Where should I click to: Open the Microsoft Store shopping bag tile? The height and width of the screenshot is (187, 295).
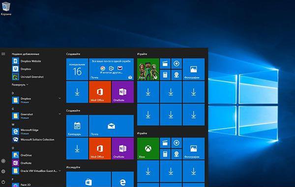[x=88, y=179]
